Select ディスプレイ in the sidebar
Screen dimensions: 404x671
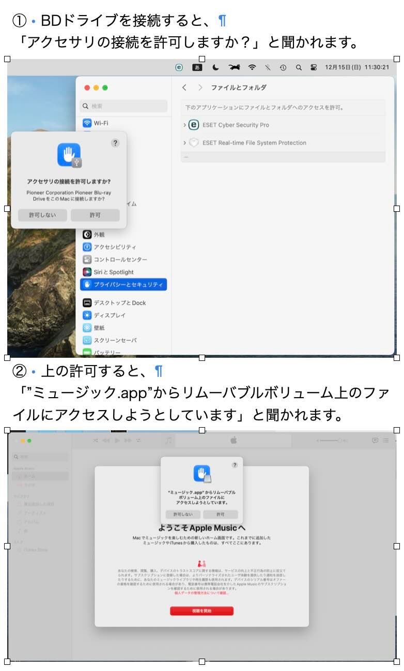124,315
